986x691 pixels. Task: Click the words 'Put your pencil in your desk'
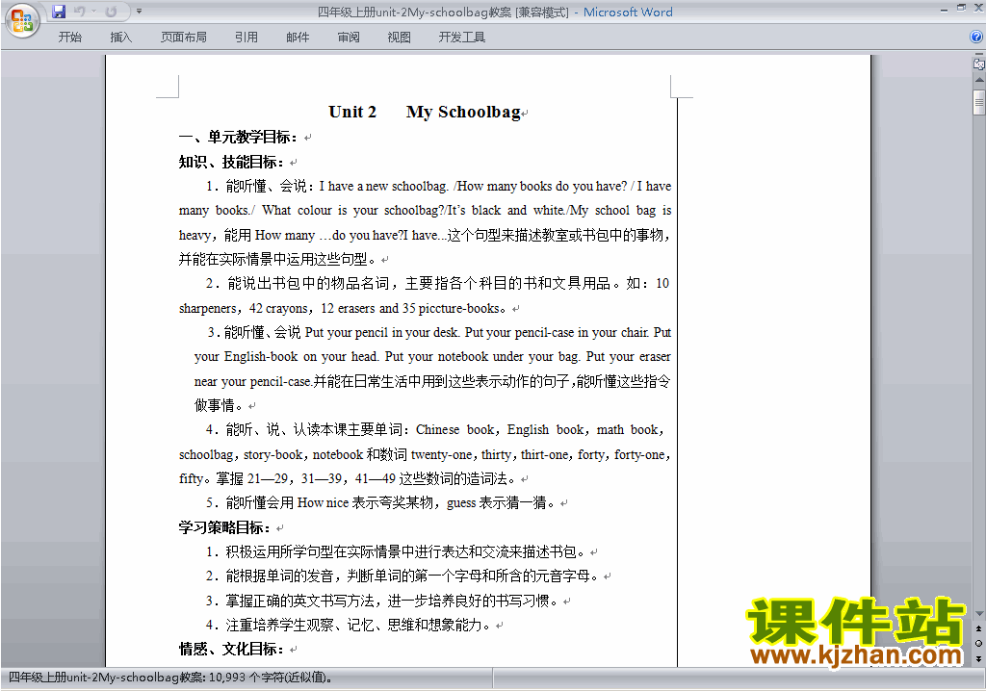(382, 332)
